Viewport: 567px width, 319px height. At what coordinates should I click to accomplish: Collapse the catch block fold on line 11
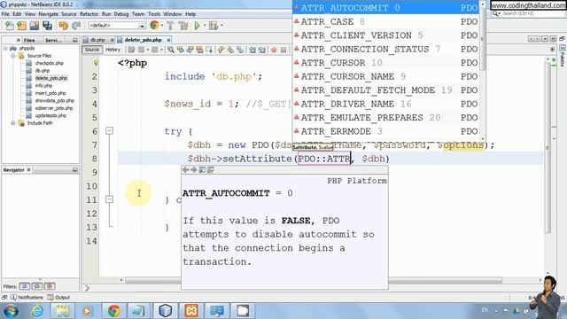pos(109,199)
